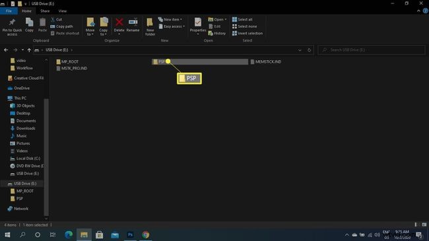The width and height of the screenshot is (429, 241).
Task: Open DVD RW Drive in sidebar
Action: (27, 166)
